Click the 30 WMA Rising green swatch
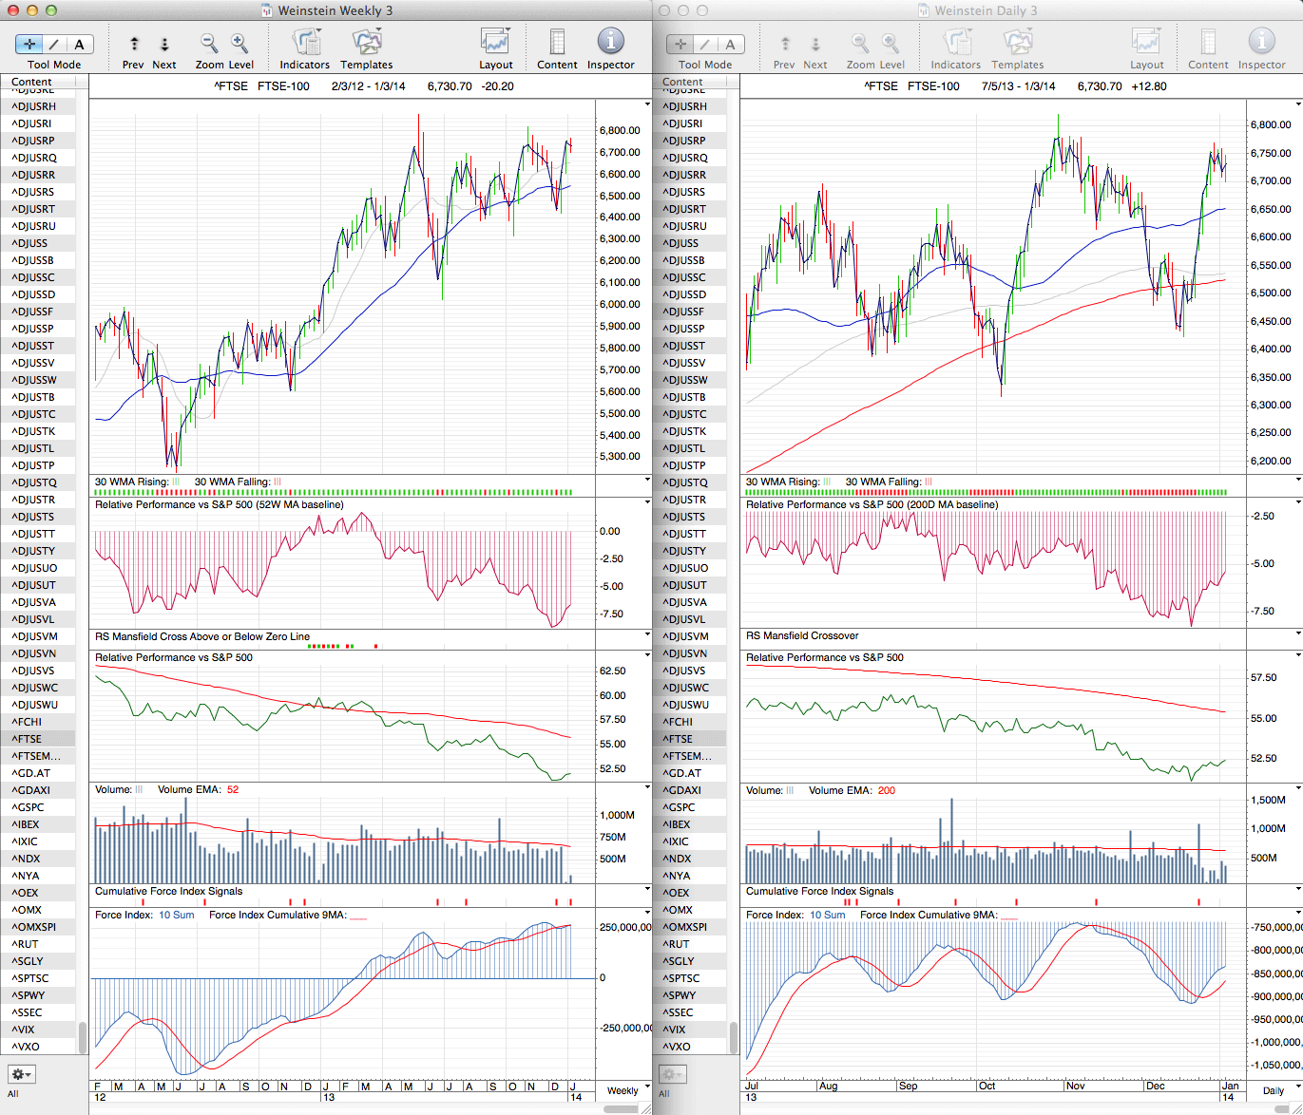Viewport: 1303px width, 1115px height. [x=176, y=482]
